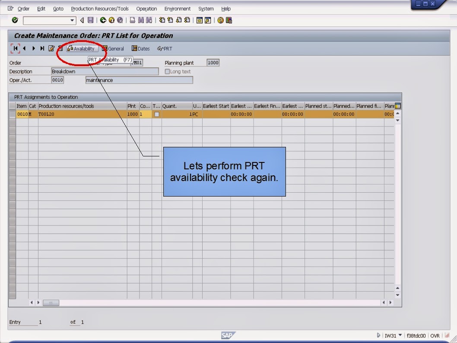
Task: Click the next operation arrow
Action: [x=33, y=48]
